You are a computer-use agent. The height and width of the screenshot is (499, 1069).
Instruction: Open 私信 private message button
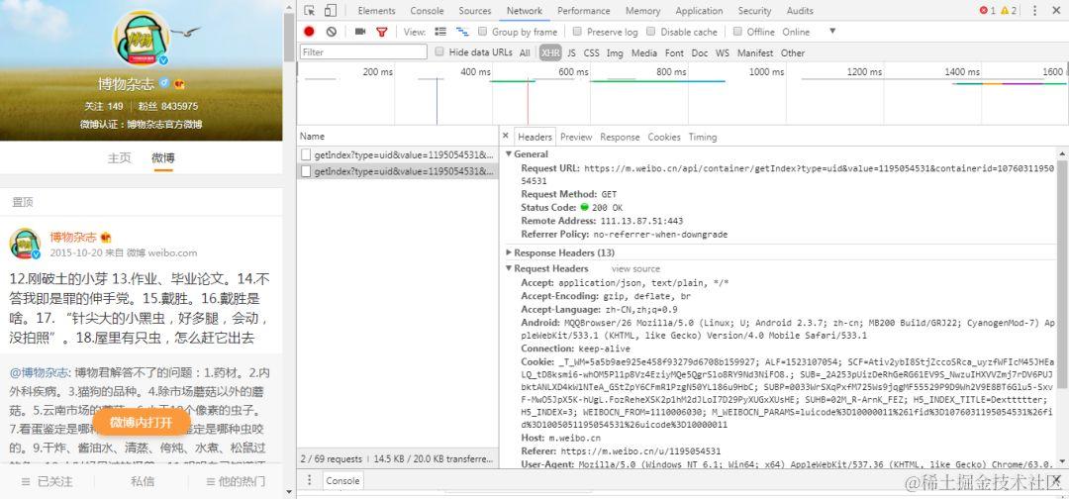pyautogui.click(x=142, y=481)
